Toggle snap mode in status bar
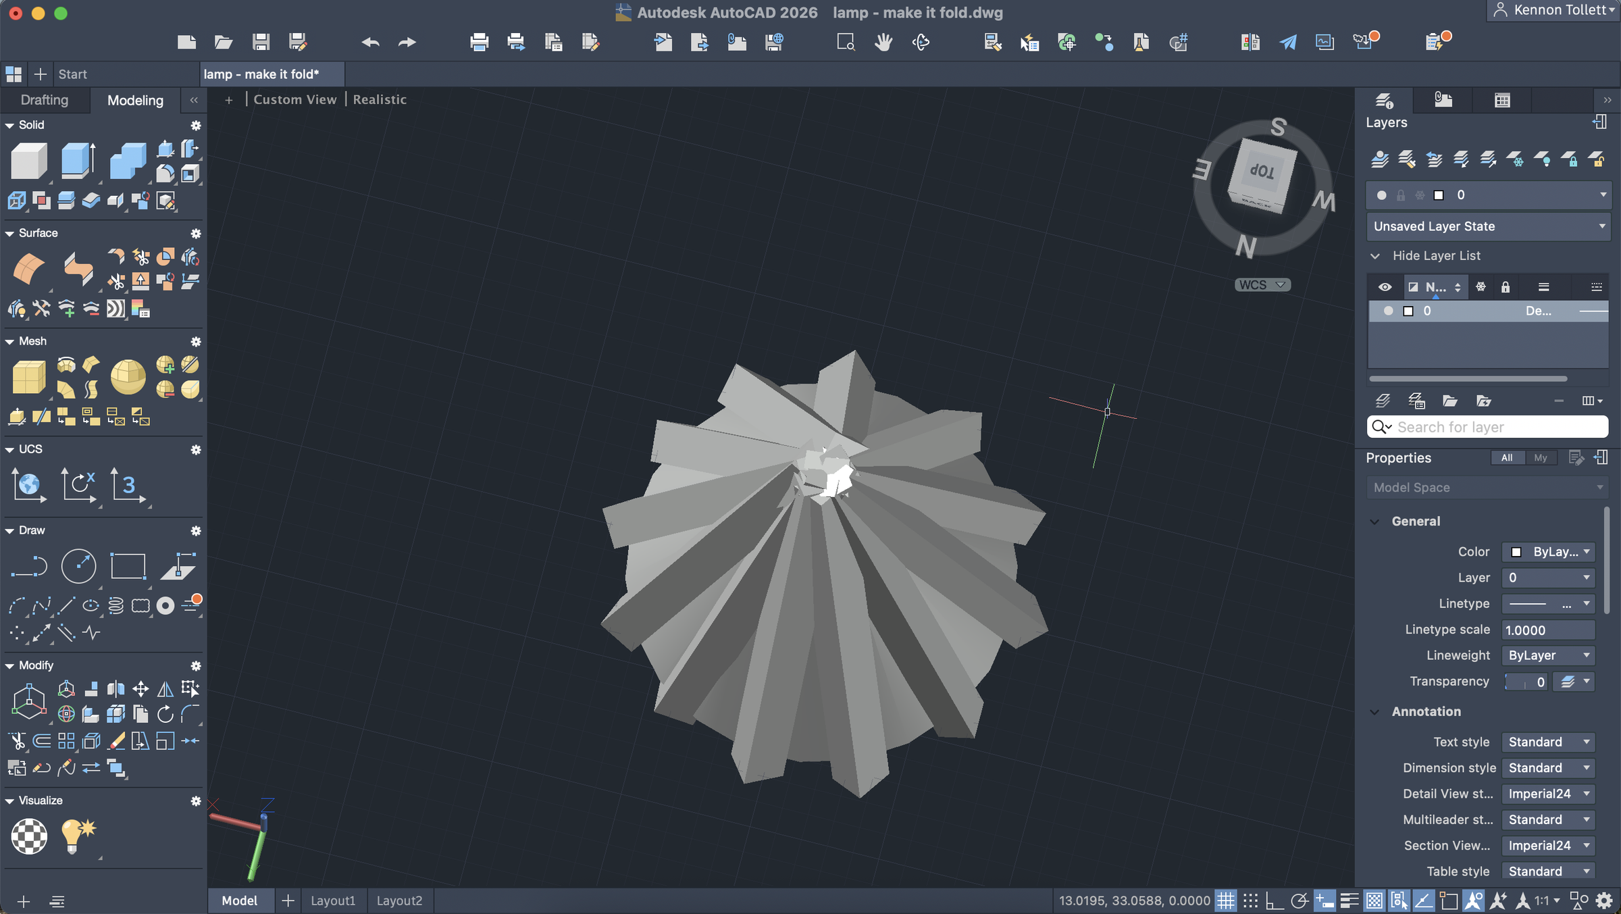 (1250, 900)
